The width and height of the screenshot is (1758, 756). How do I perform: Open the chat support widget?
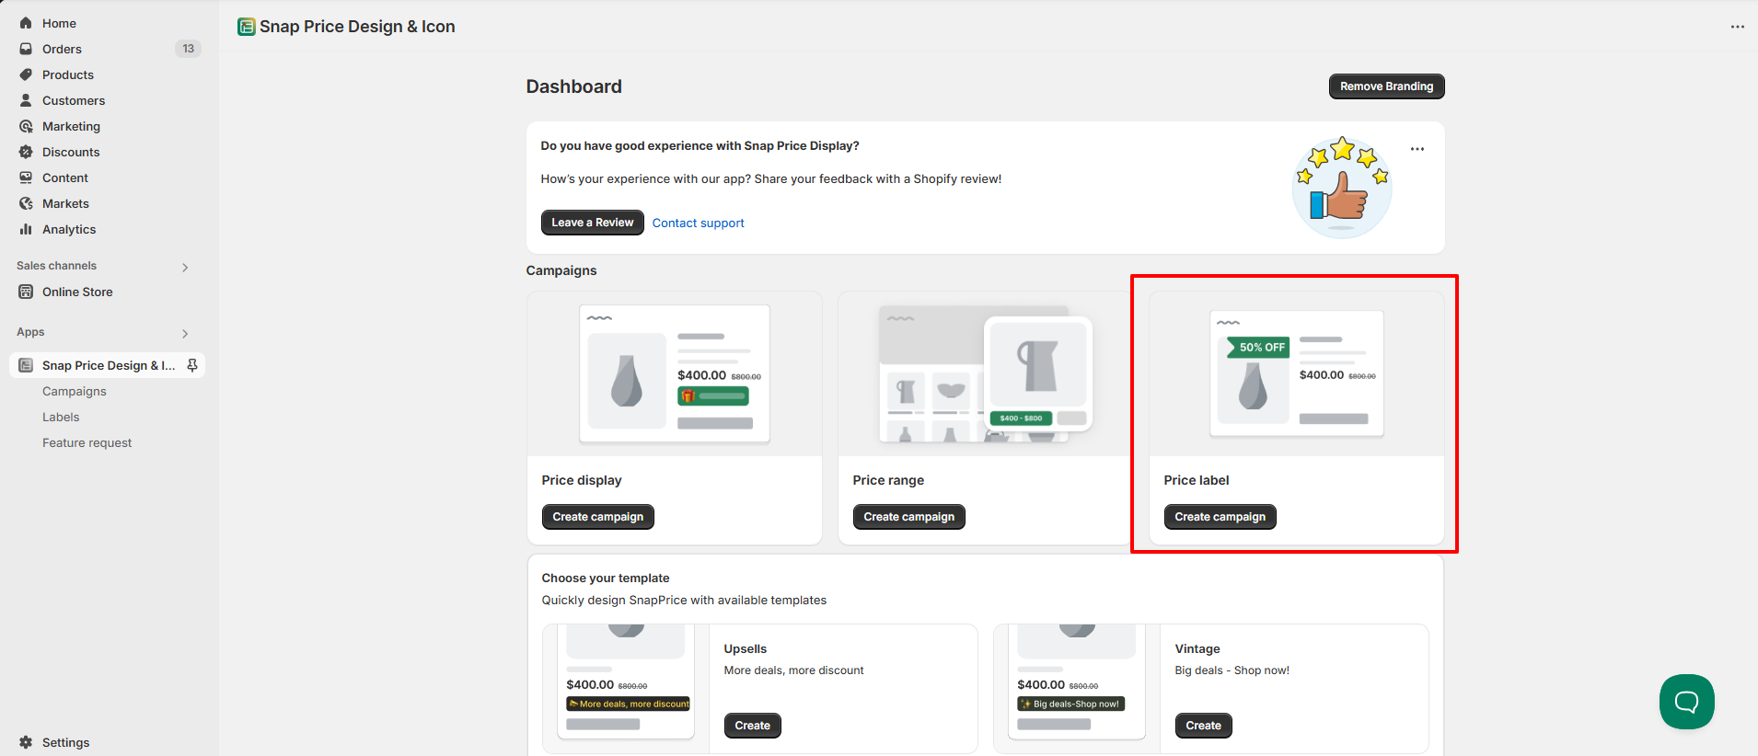(x=1686, y=702)
